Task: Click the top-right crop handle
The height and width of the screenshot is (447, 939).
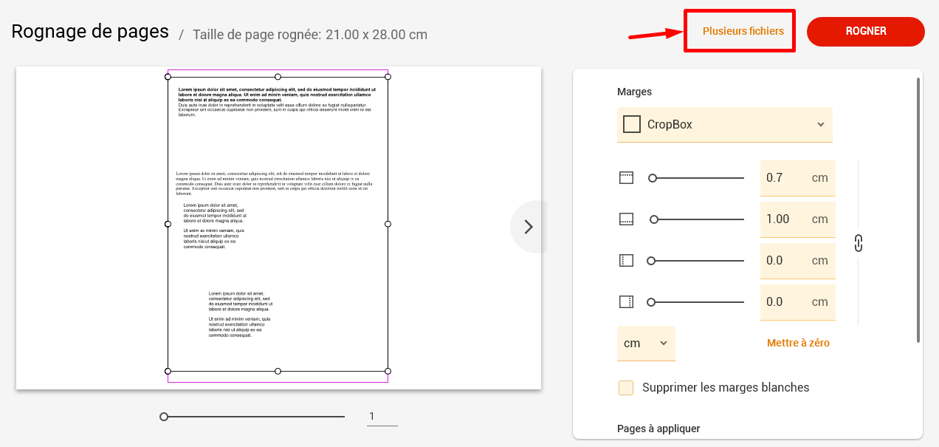Action: tap(388, 77)
